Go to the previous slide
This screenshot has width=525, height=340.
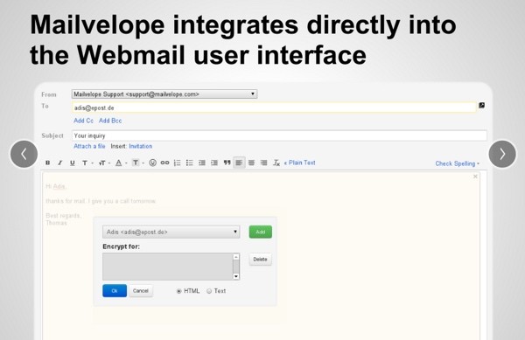(24, 154)
